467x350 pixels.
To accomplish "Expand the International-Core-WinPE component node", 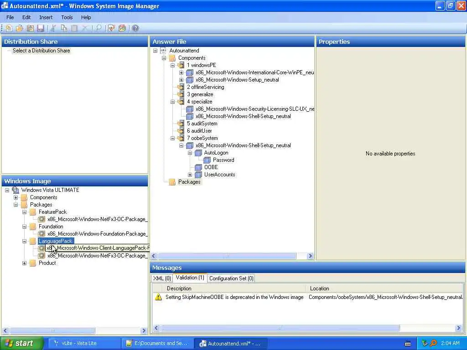I will 181,72.
